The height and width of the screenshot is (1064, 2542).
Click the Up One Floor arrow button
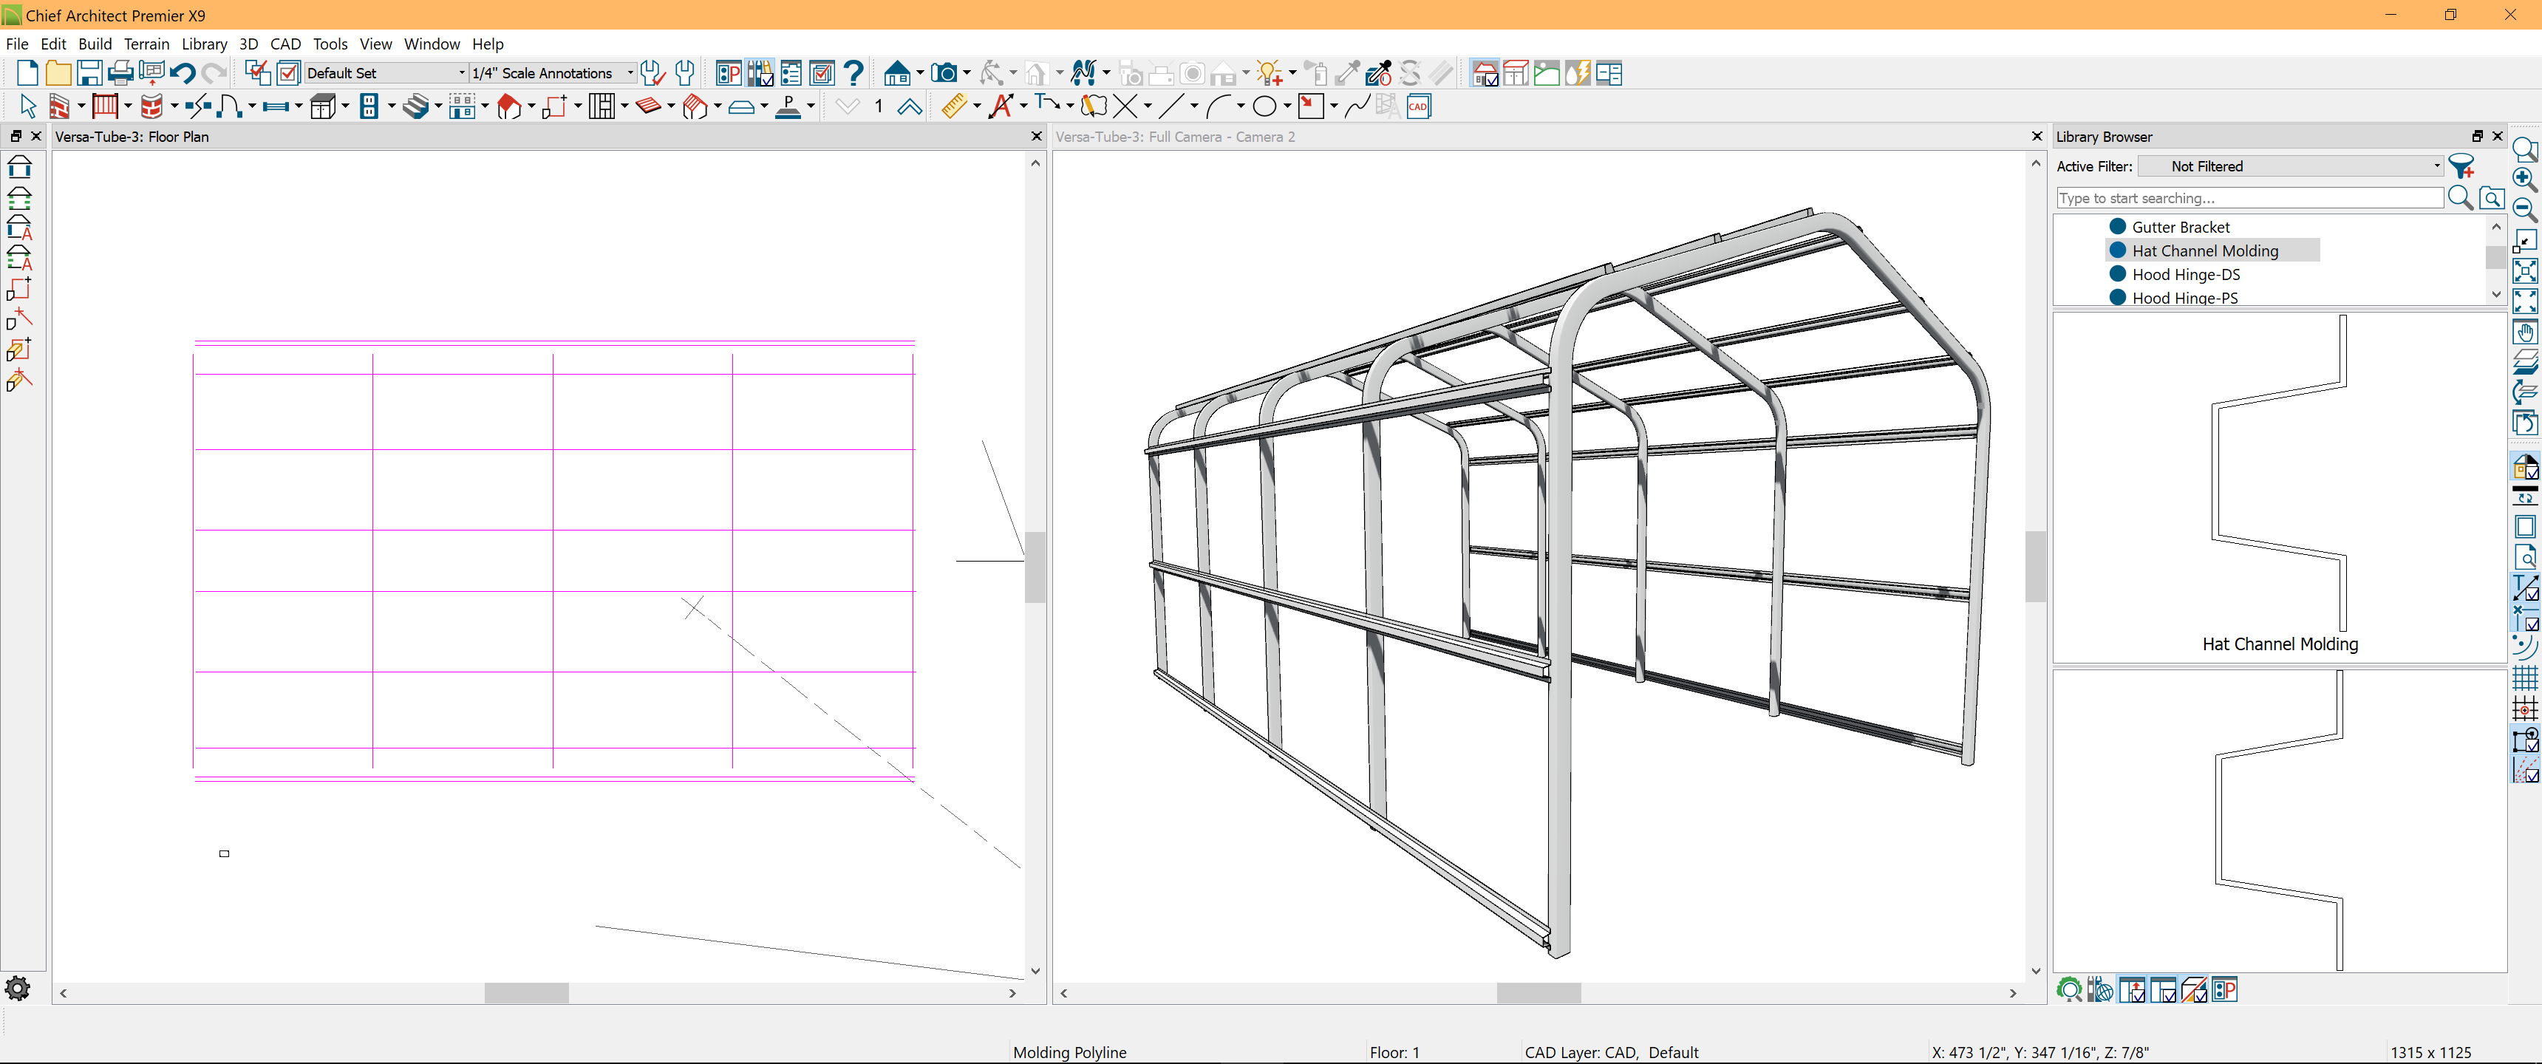click(909, 106)
